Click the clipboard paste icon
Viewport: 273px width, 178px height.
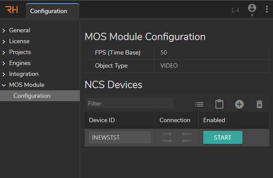tap(219, 104)
